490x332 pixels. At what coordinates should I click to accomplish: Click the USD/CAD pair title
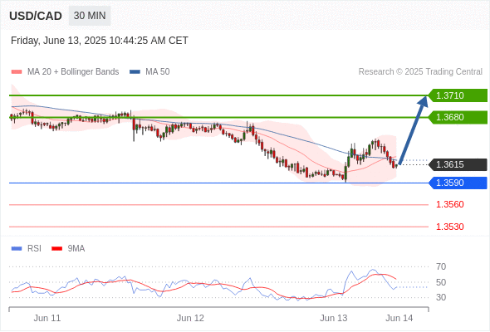36,16
